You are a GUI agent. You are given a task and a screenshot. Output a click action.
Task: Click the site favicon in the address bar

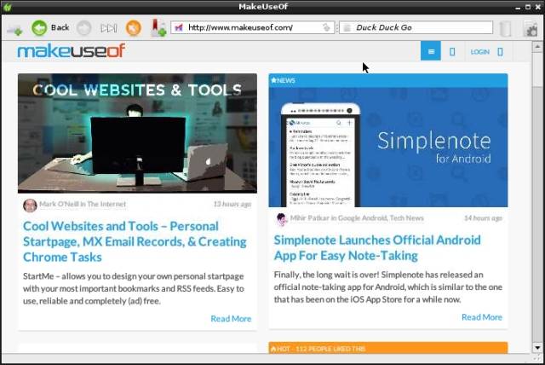(x=179, y=27)
